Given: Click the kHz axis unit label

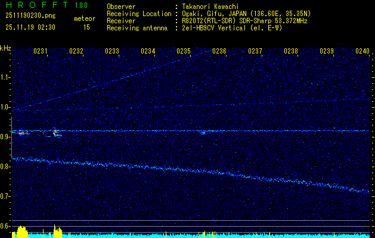Looking at the screenshot, I should (5, 48).
